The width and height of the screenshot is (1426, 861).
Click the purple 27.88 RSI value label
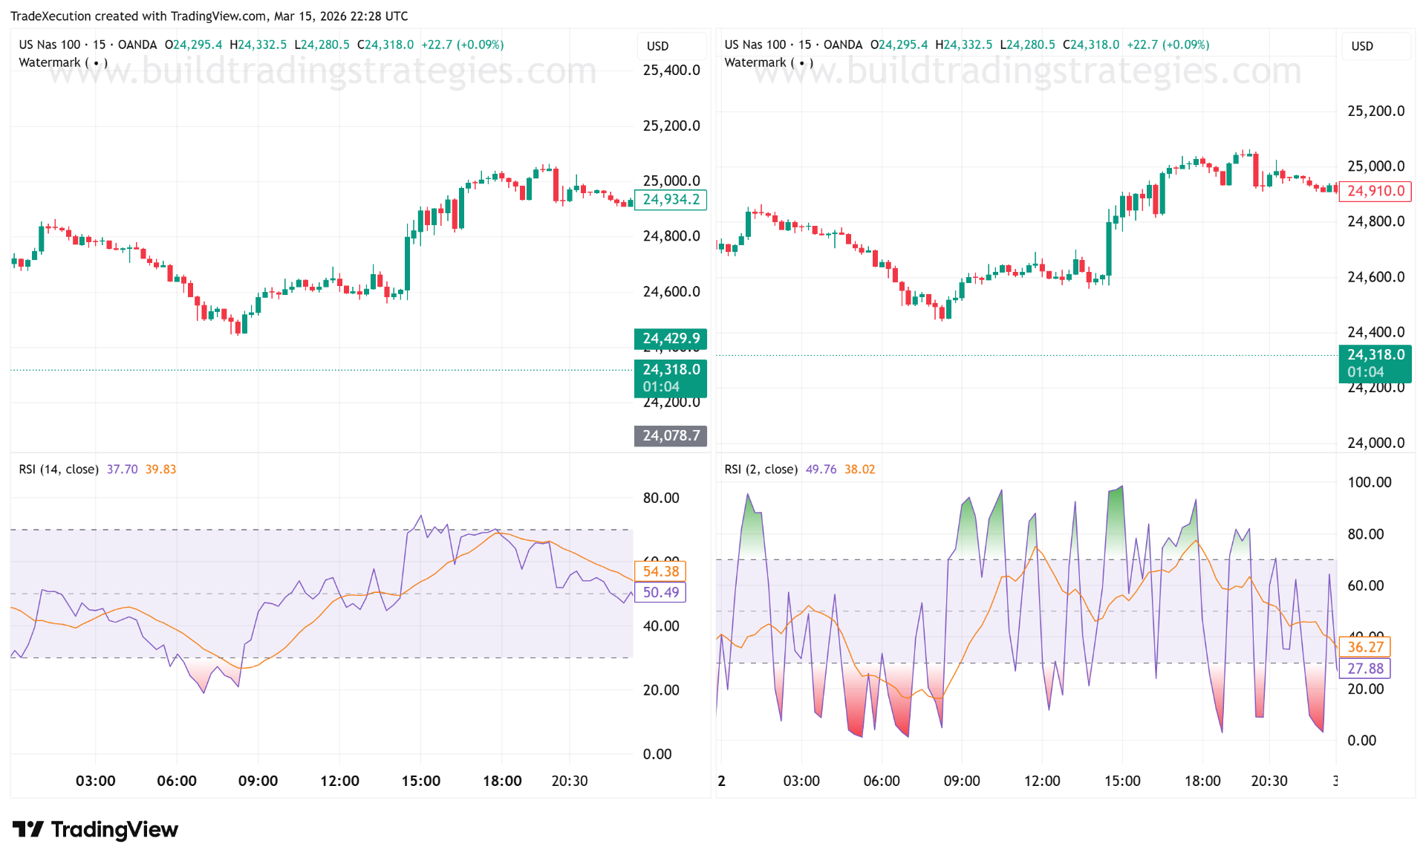(x=1364, y=669)
